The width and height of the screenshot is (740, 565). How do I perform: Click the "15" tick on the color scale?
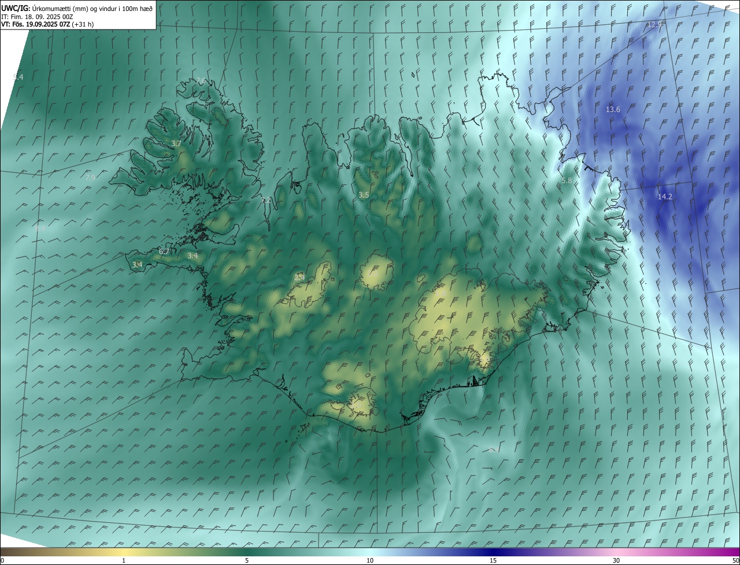(x=493, y=560)
